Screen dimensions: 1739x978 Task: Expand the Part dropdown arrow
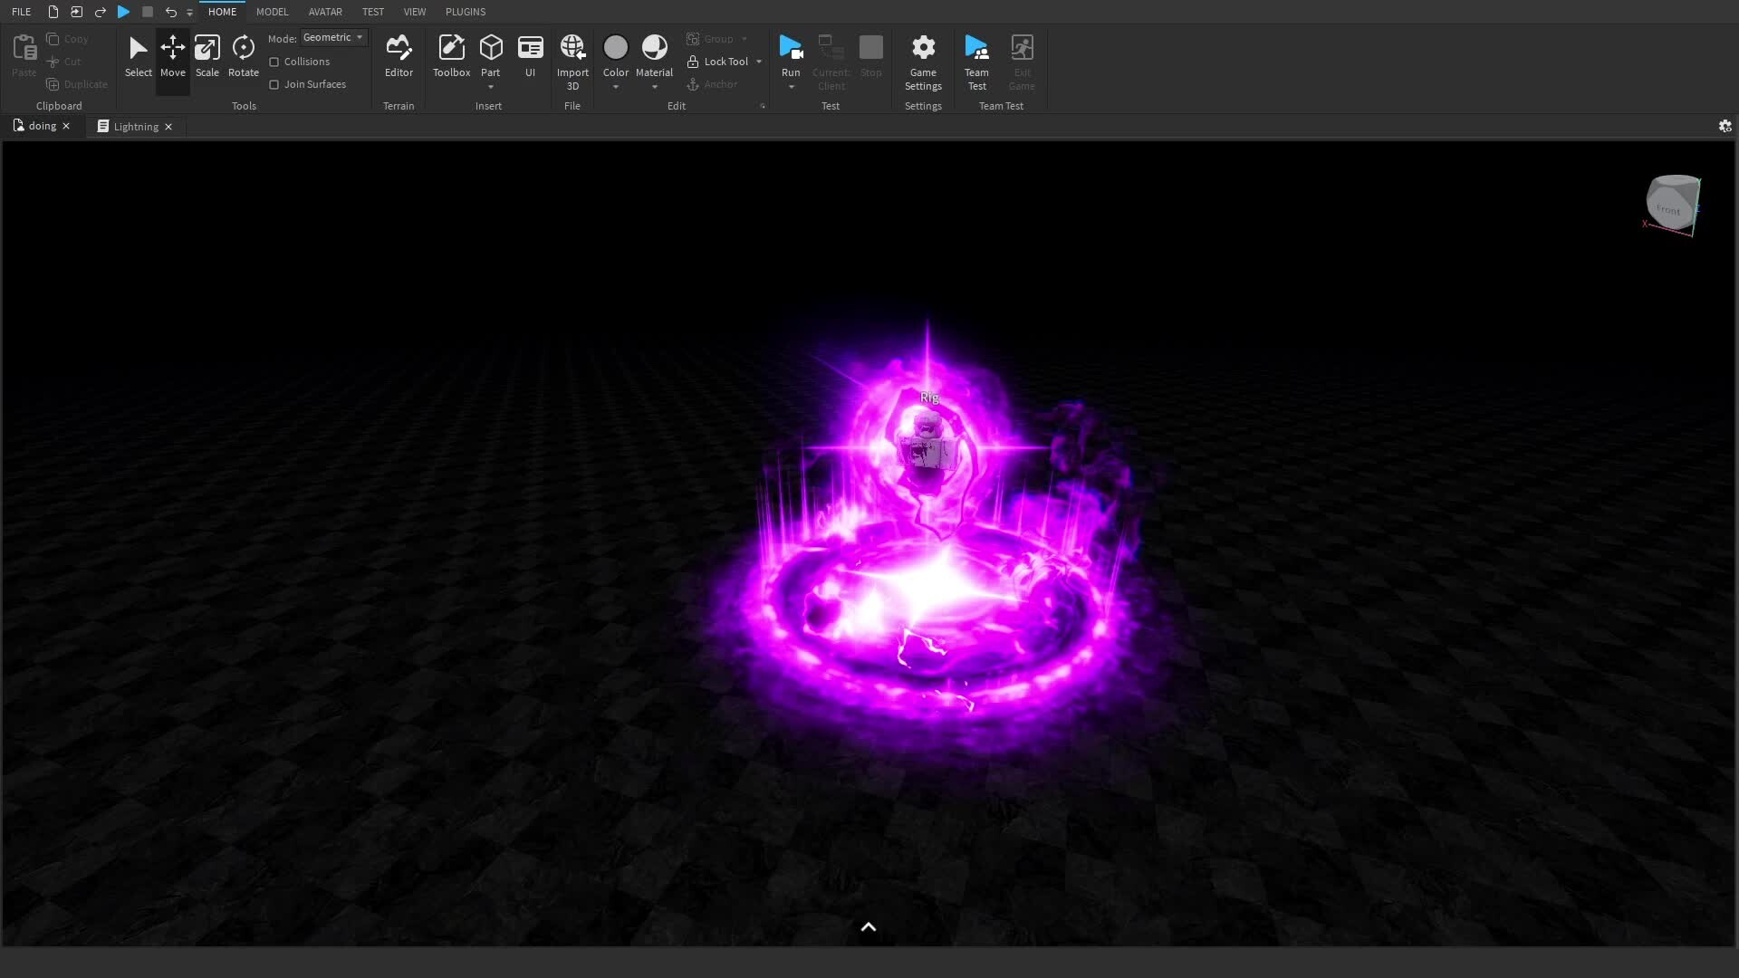click(491, 88)
